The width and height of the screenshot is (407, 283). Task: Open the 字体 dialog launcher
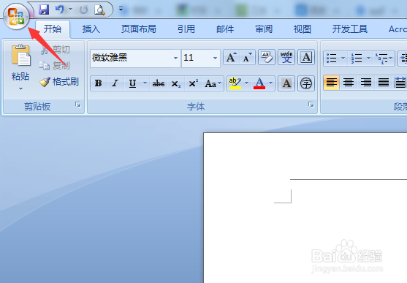tap(311, 105)
